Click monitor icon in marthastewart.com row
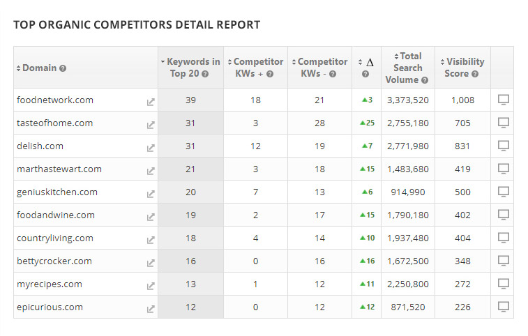Image resolution: width=528 pixels, height=336 pixels. (503, 169)
